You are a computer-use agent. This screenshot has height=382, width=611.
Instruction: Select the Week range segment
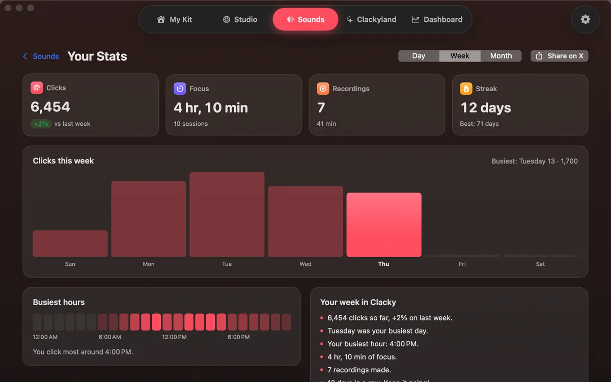click(x=460, y=56)
